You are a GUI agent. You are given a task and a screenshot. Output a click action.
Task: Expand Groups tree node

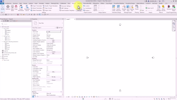click(1, 58)
